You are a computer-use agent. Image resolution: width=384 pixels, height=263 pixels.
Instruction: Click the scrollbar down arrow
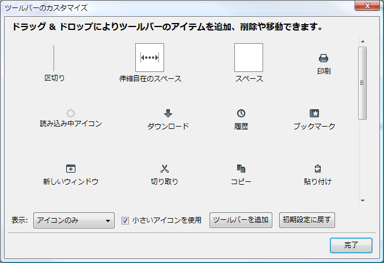[363, 201]
